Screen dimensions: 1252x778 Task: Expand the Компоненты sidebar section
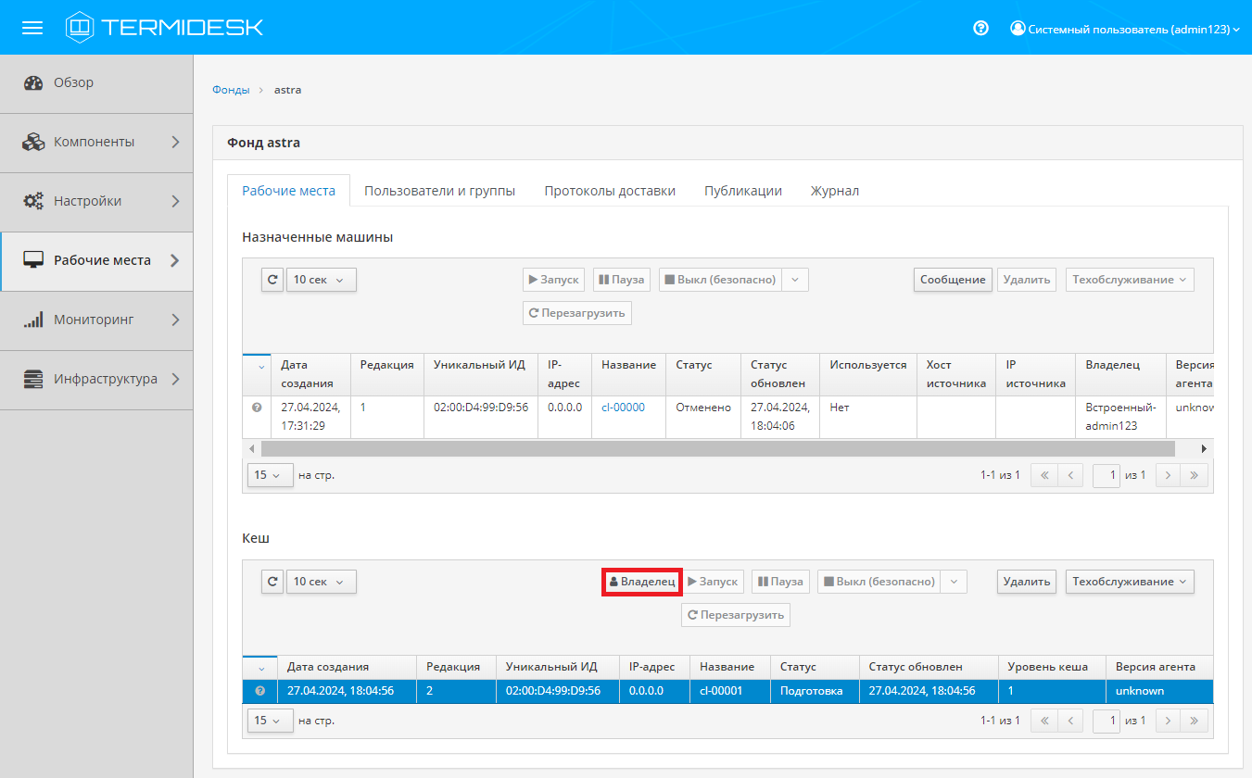click(96, 142)
